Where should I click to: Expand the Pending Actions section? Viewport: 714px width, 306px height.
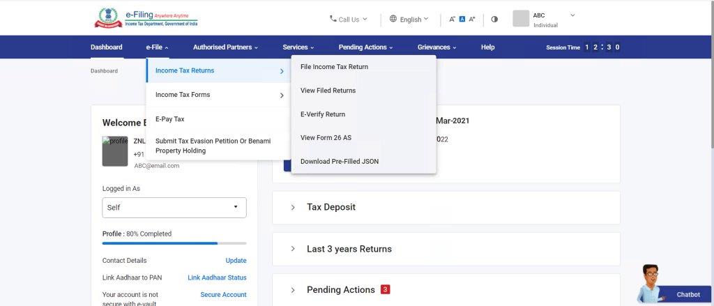[x=293, y=290]
